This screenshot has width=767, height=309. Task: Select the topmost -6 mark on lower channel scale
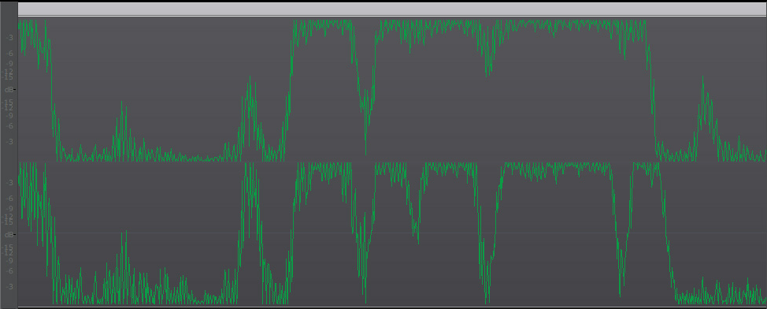pyautogui.click(x=9, y=199)
